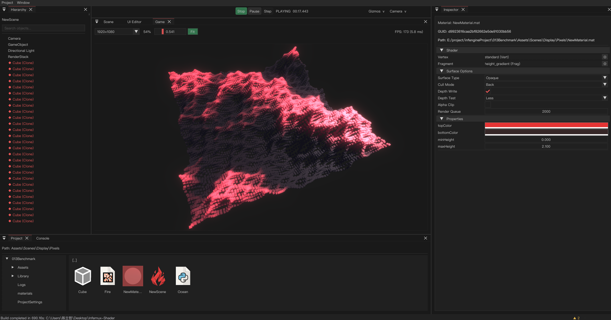Expand the Assets folder in Project tree
This screenshot has height=320, width=611.
pos(13,267)
